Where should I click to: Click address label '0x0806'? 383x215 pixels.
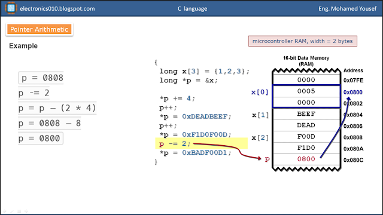pyautogui.click(x=353, y=126)
